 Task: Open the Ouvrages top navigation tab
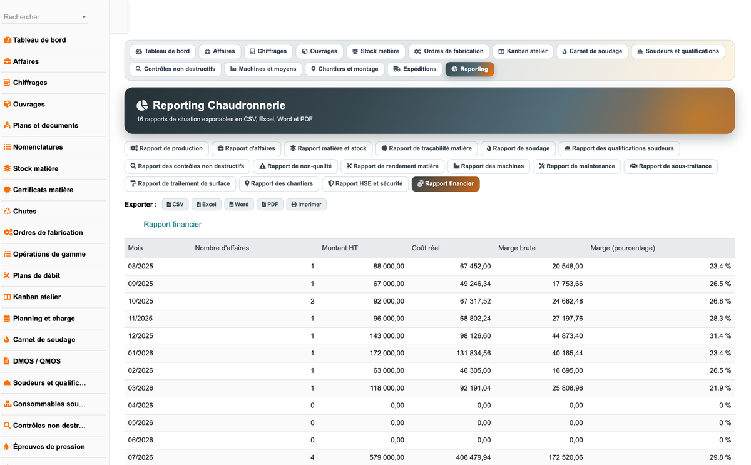coord(319,51)
